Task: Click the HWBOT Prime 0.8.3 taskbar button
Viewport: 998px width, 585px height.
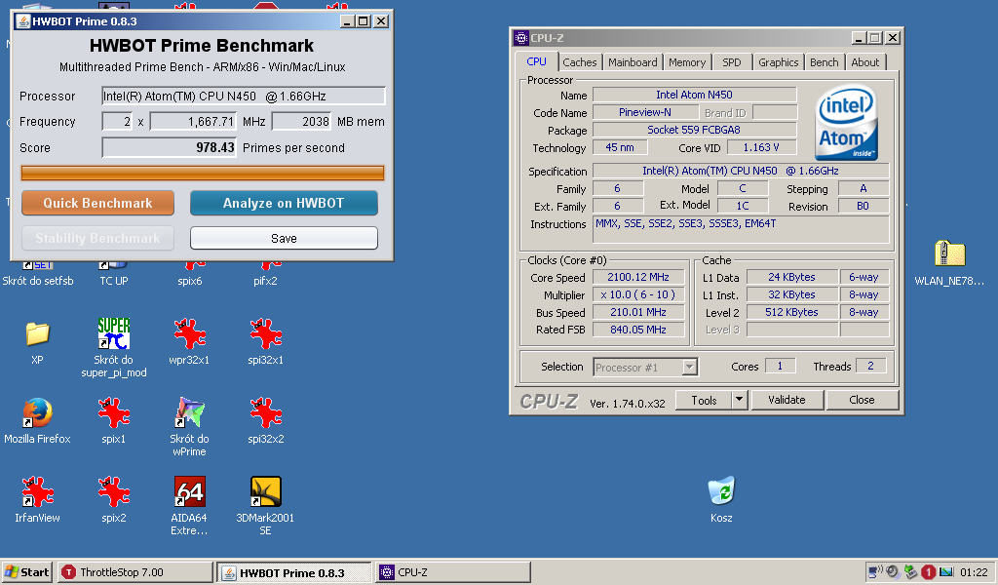Action: pos(294,572)
